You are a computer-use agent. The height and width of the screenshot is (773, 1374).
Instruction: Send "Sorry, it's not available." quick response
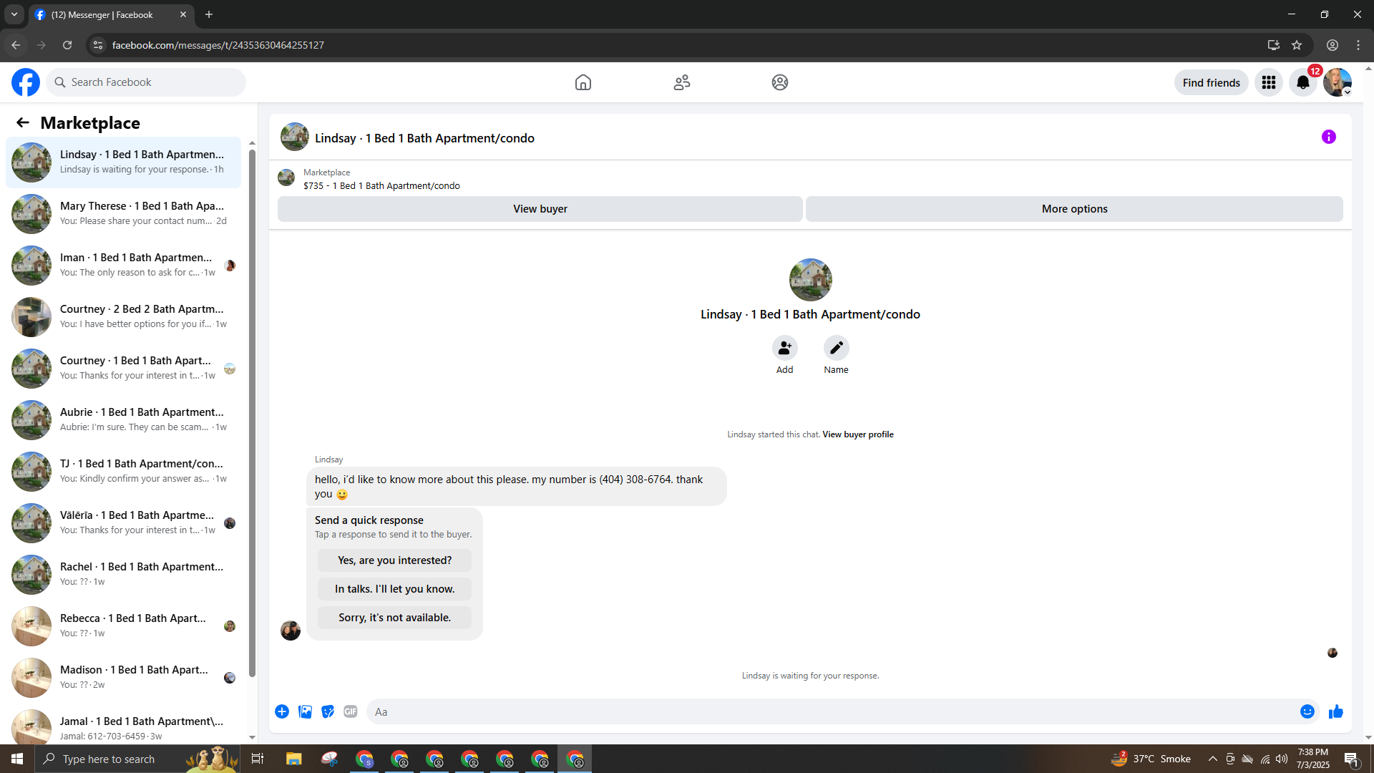coord(394,618)
